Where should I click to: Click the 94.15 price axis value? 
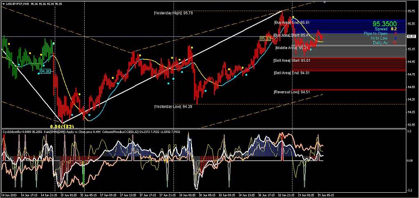[412, 112]
